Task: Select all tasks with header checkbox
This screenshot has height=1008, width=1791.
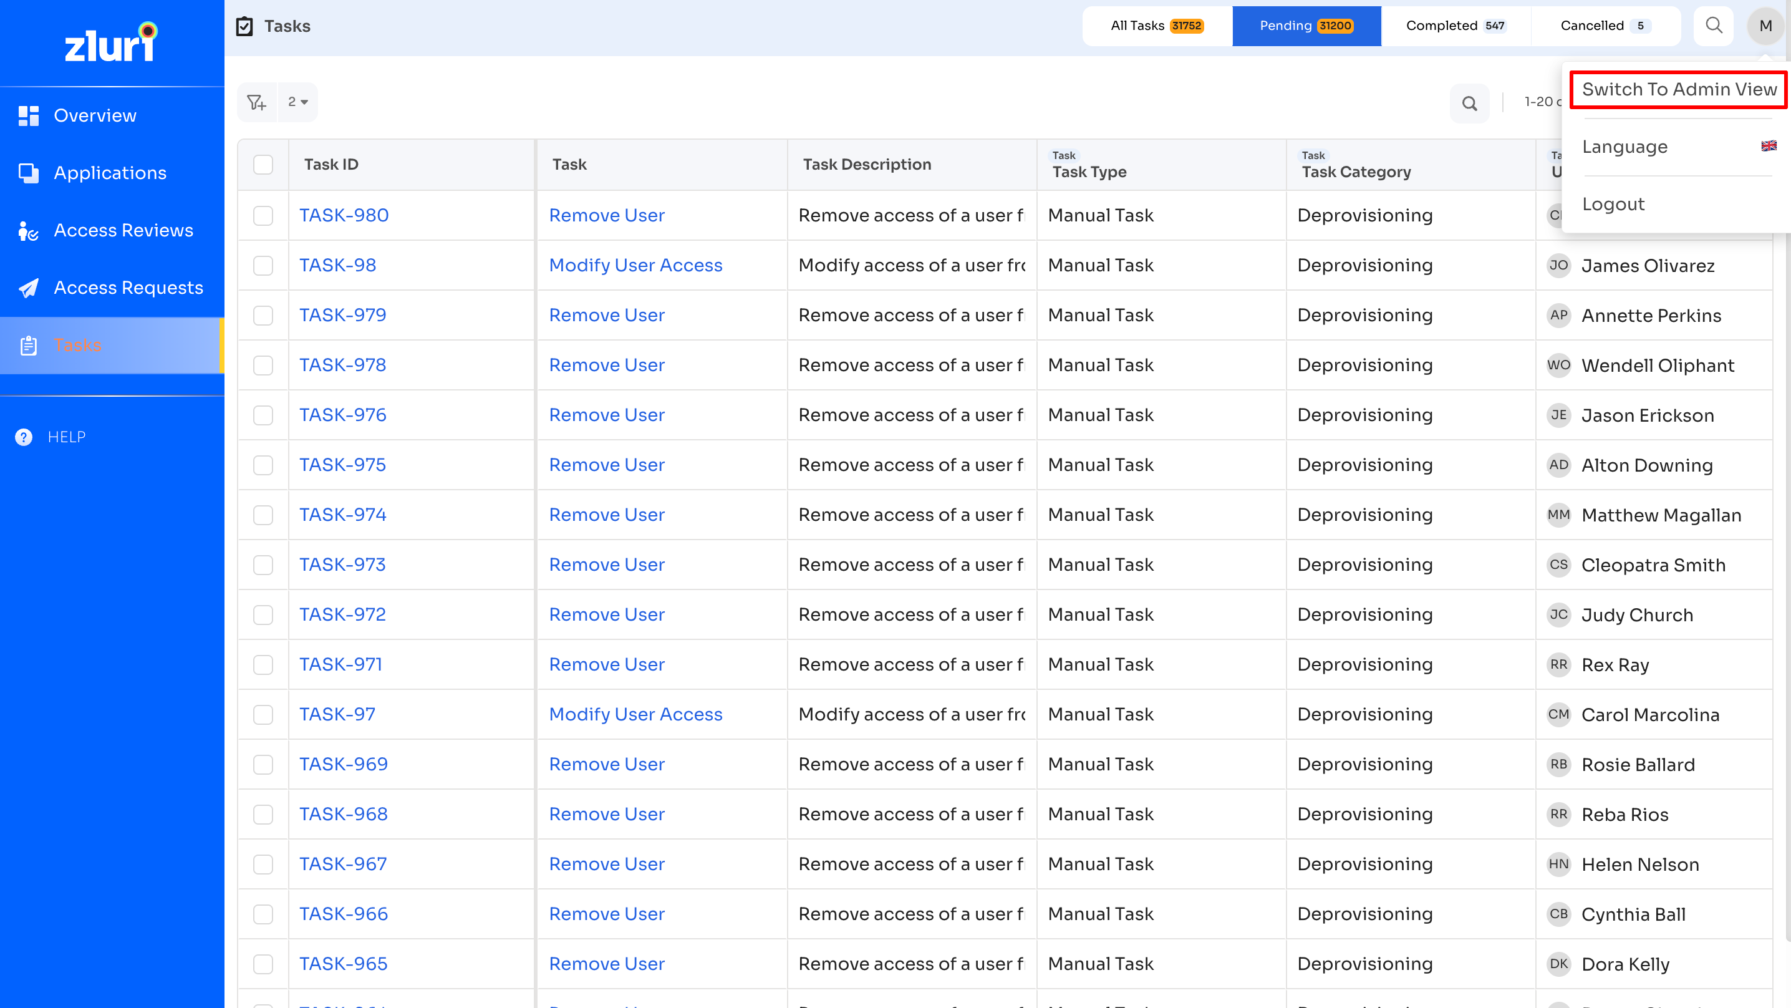Action: tap(263, 165)
